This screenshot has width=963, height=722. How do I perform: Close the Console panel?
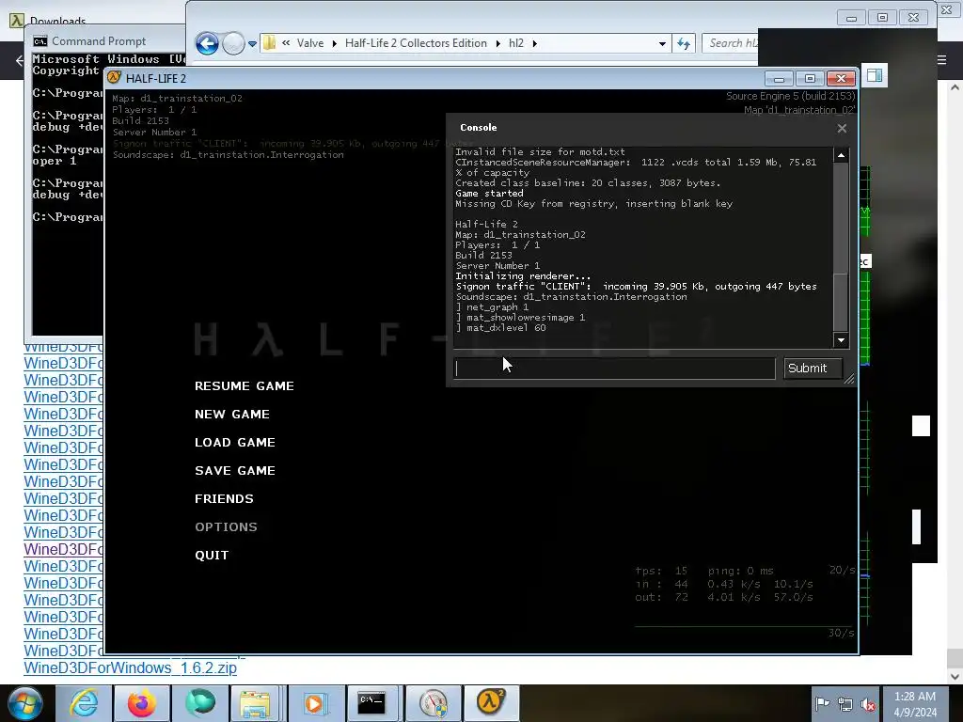tap(842, 128)
